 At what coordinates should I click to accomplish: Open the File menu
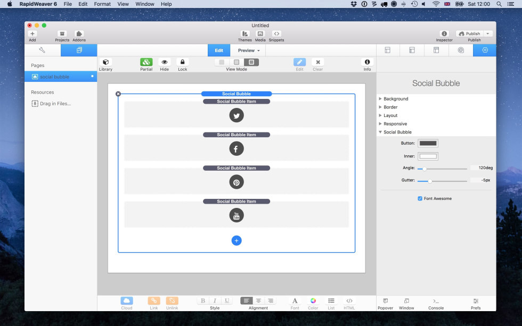click(x=68, y=4)
